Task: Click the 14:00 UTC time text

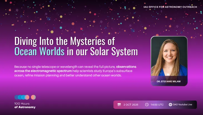Action: point(157,105)
